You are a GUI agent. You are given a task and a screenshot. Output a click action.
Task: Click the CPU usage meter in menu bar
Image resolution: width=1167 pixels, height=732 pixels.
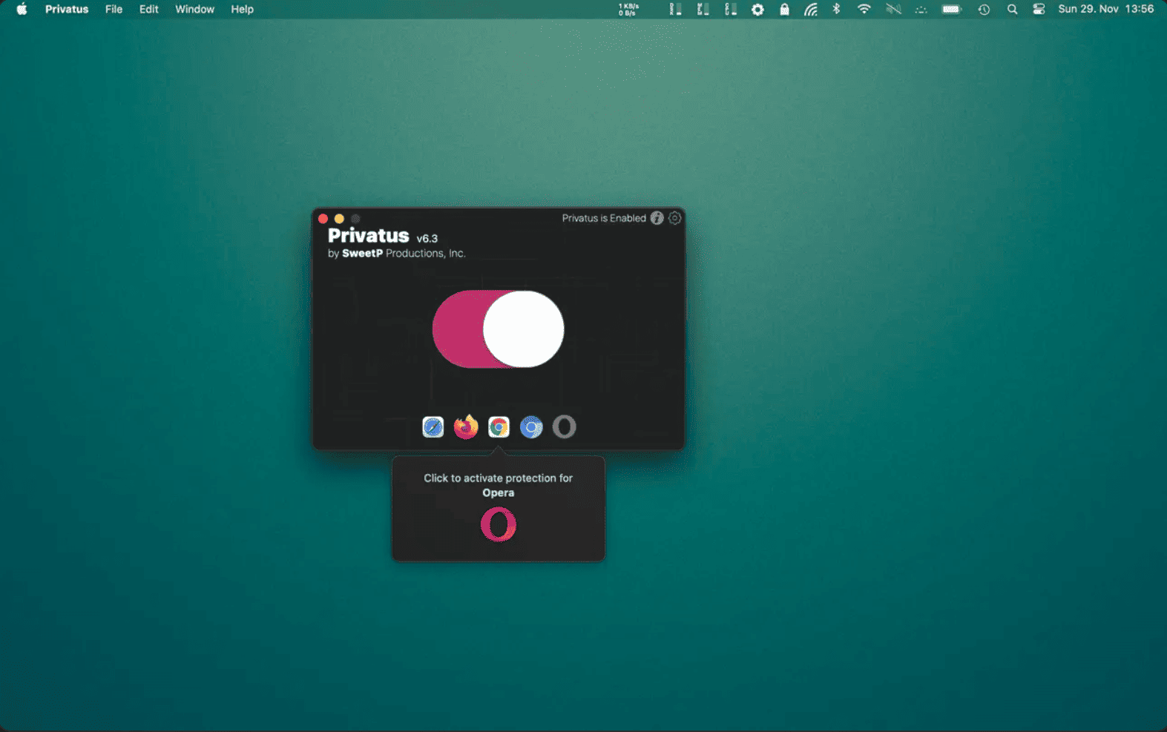(731, 9)
